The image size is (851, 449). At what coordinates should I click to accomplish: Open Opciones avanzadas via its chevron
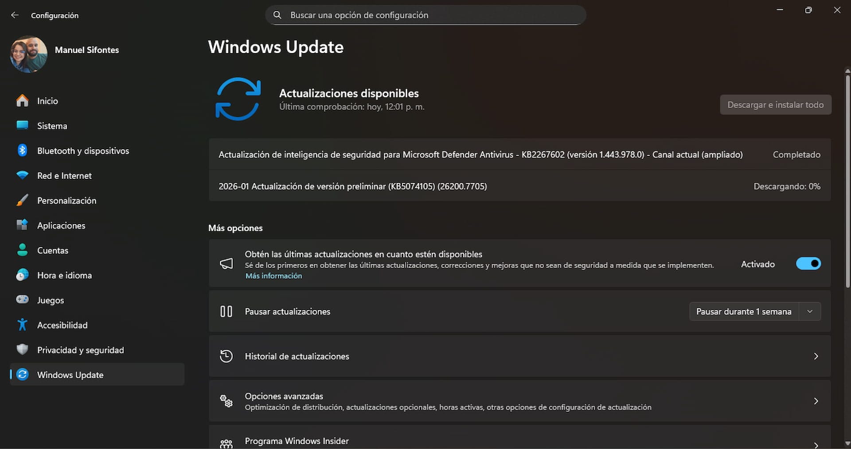[816, 401]
